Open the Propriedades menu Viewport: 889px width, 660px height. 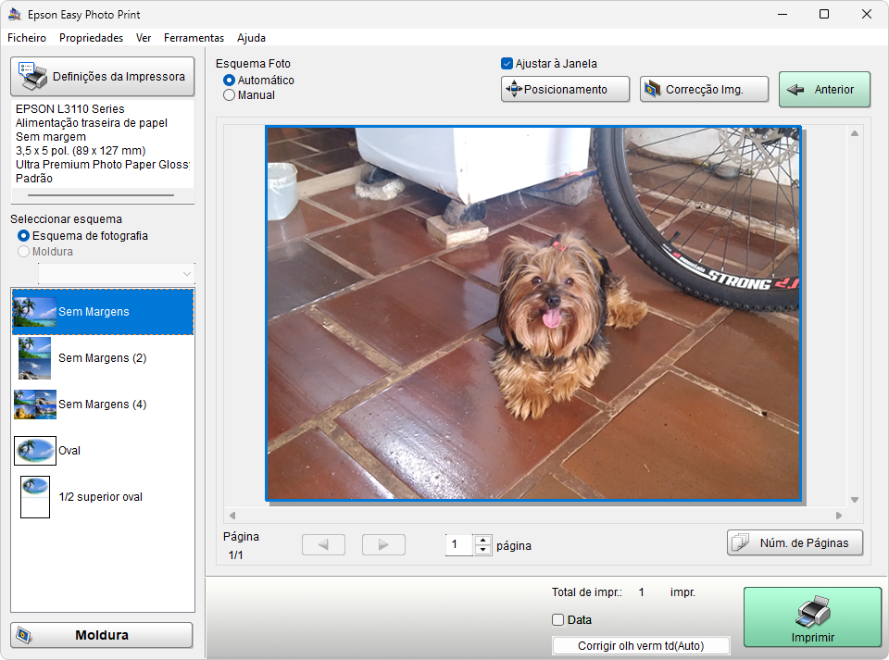92,38
